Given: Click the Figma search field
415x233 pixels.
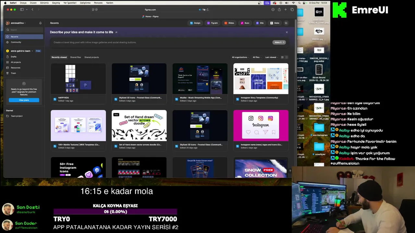Looking at the screenshot, I should (24, 30).
